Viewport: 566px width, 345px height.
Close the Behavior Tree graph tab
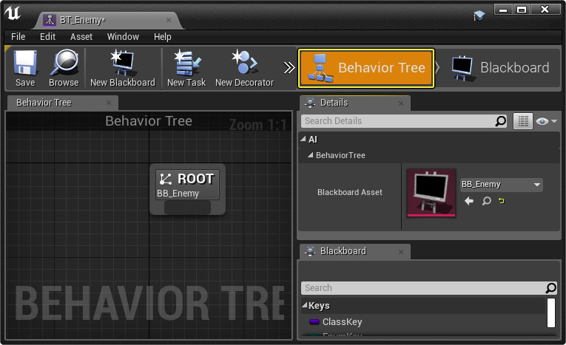109,103
